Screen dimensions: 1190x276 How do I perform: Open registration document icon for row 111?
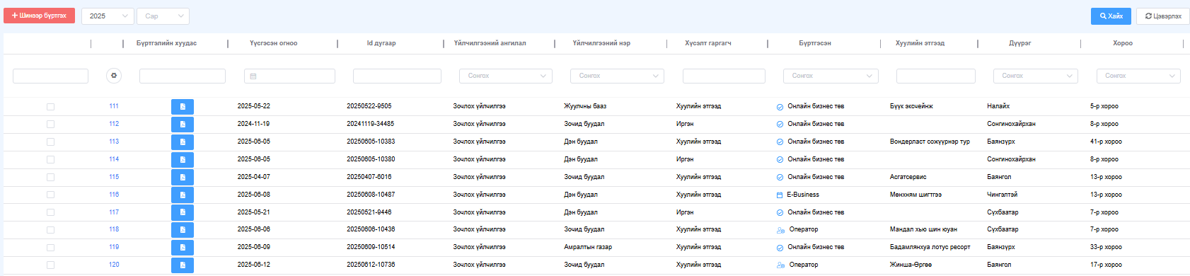pyautogui.click(x=183, y=107)
